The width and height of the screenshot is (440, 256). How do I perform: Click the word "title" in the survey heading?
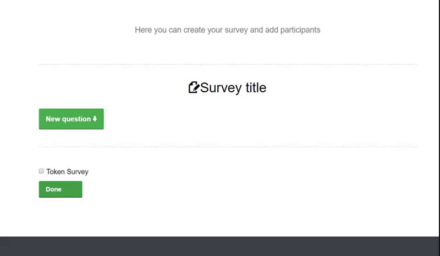[x=253, y=87]
